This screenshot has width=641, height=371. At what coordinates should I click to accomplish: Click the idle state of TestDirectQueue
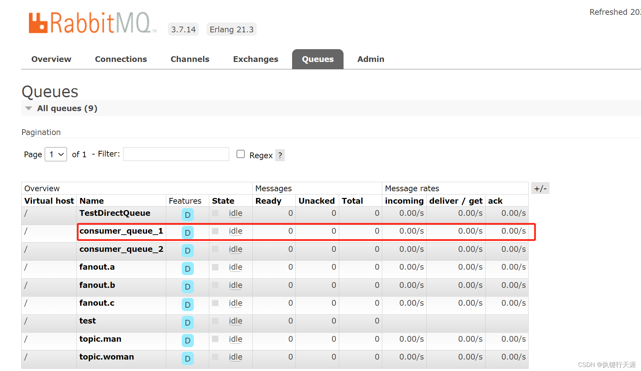(x=236, y=213)
